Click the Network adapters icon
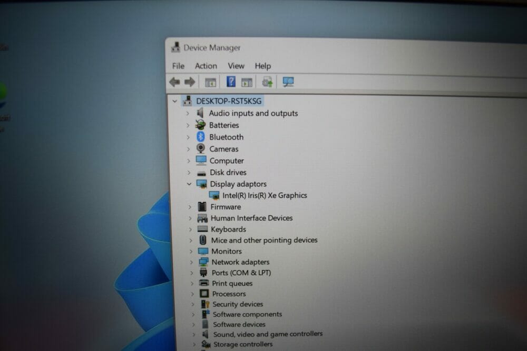 tap(203, 262)
